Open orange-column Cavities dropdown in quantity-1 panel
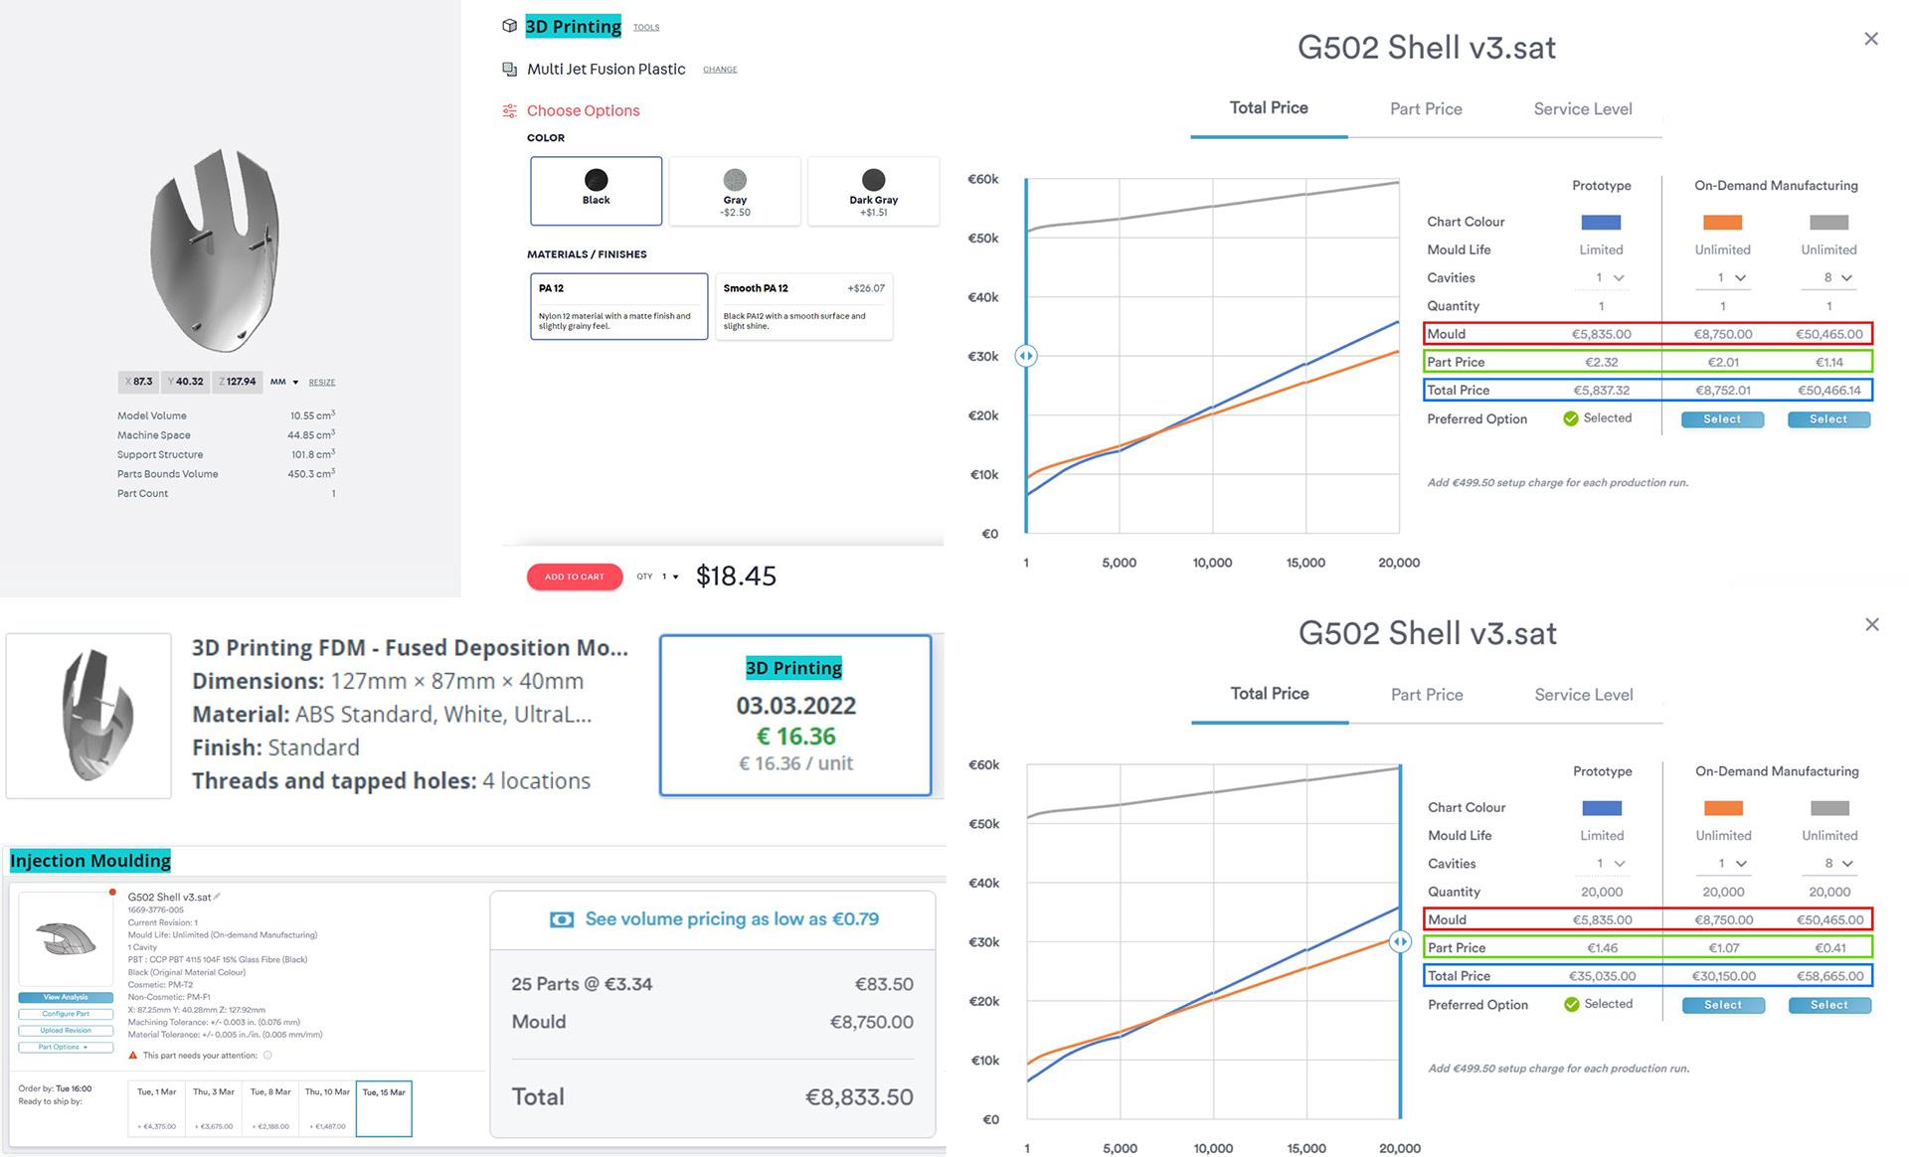Image resolution: width=1909 pixels, height=1157 pixels. (x=1723, y=278)
